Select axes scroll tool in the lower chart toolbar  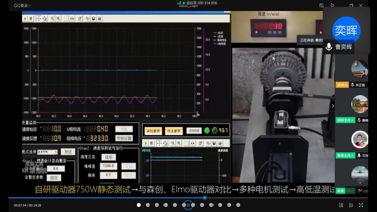(159, 143)
